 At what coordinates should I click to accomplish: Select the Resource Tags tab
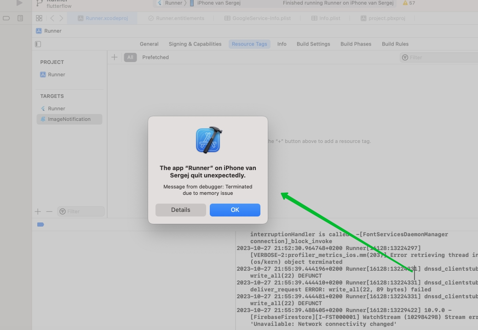(249, 44)
